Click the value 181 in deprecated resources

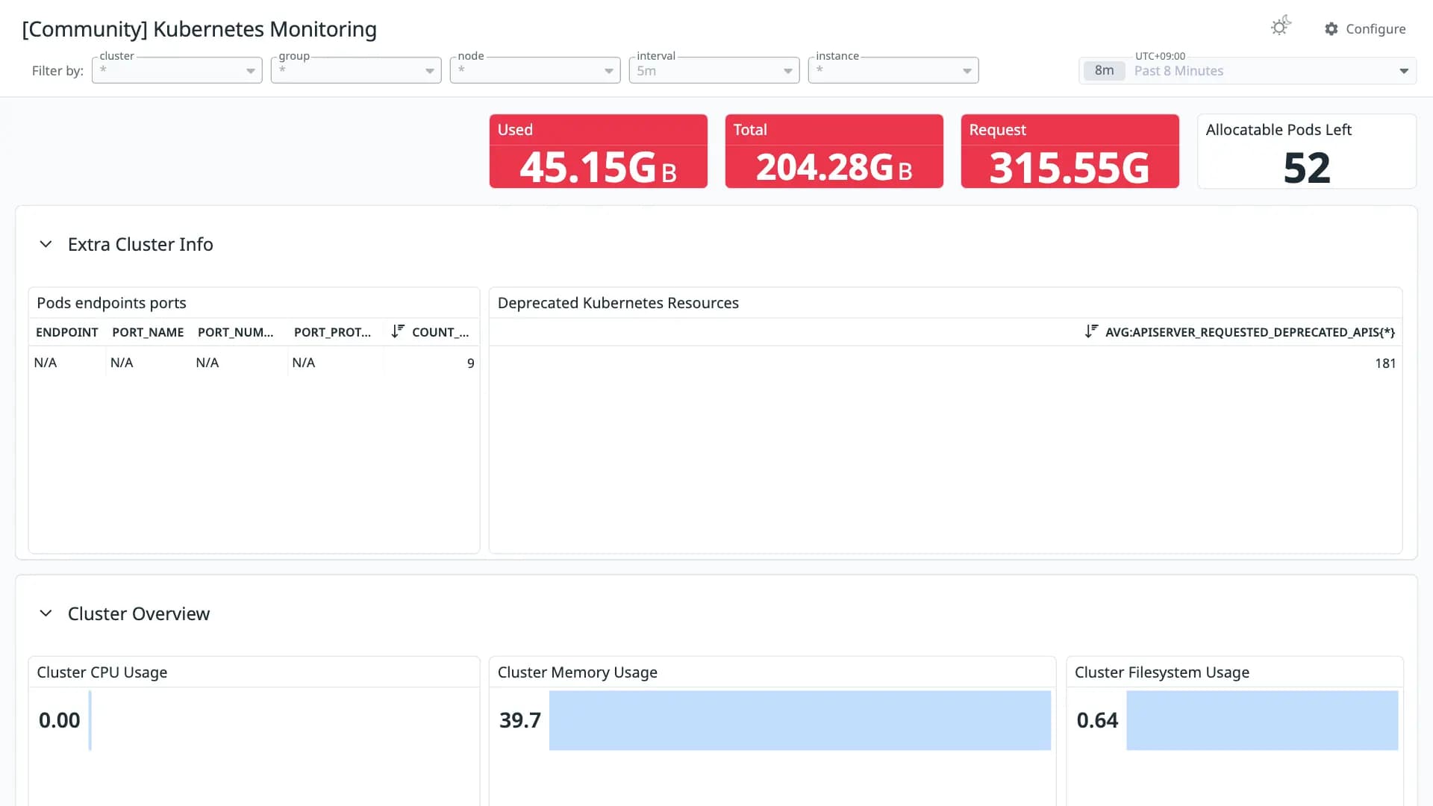[1385, 363]
